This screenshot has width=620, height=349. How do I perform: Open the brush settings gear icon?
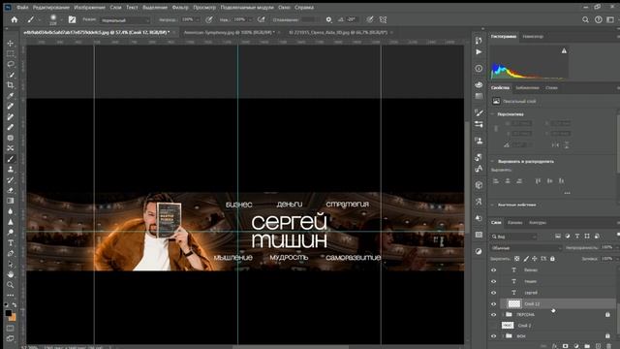pyautogui.click(x=328, y=19)
